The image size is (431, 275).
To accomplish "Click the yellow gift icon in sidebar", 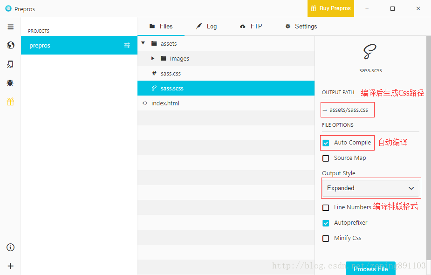I will 10,102.
